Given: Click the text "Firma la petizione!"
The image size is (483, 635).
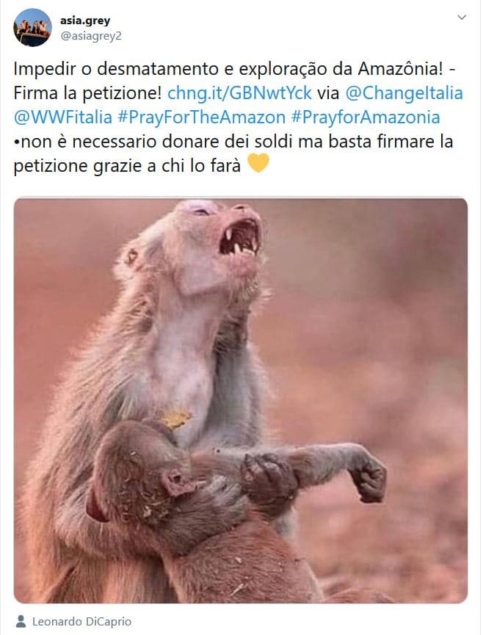Looking at the screenshot, I should coord(87,92).
